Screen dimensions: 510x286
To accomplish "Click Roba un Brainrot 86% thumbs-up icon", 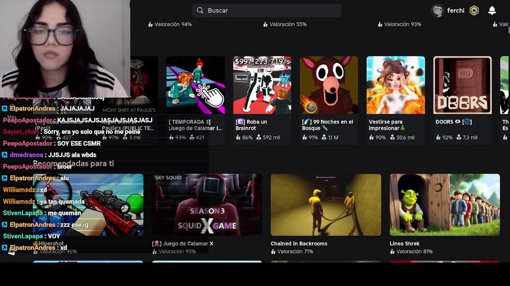I will pyautogui.click(x=238, y=137).
